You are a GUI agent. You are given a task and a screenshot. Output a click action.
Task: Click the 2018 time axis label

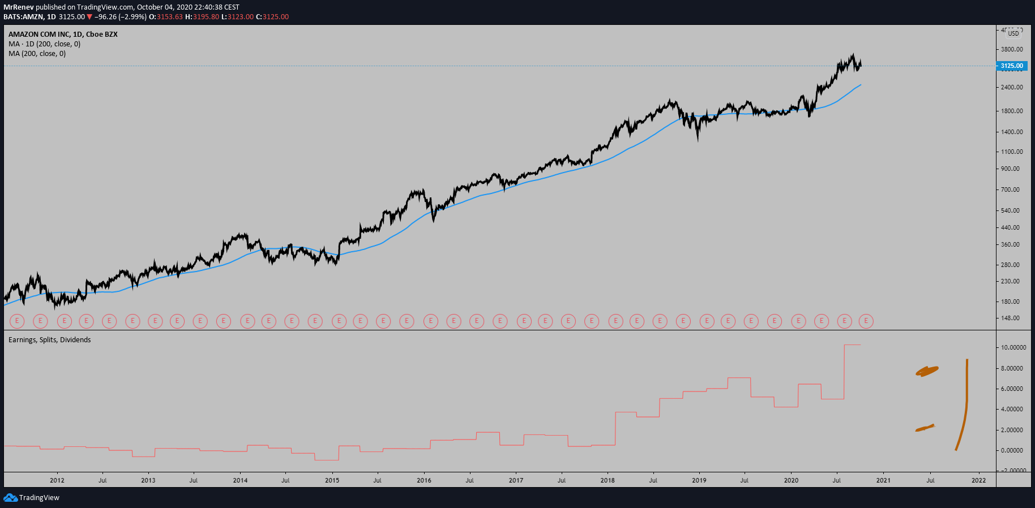pyautogui.click(x=608, y=481)
